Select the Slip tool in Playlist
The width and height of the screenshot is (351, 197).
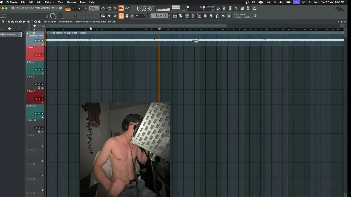(x=24, y=22)
